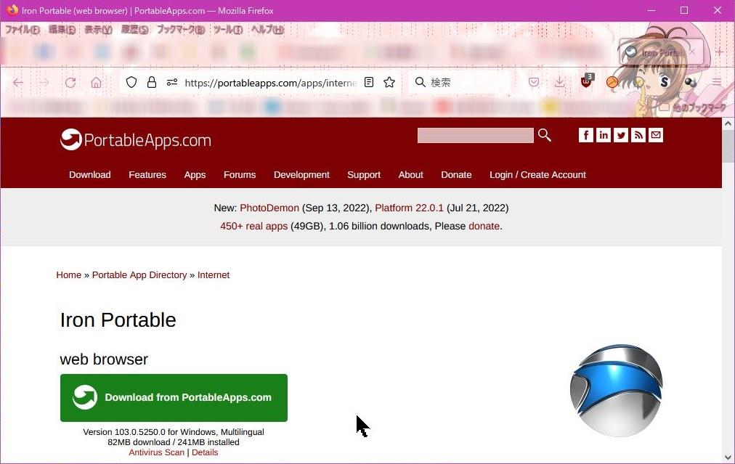Open the black S extension icon
Image resolution: width=735 pixels, height=464 pixels.
click(665, 83)
